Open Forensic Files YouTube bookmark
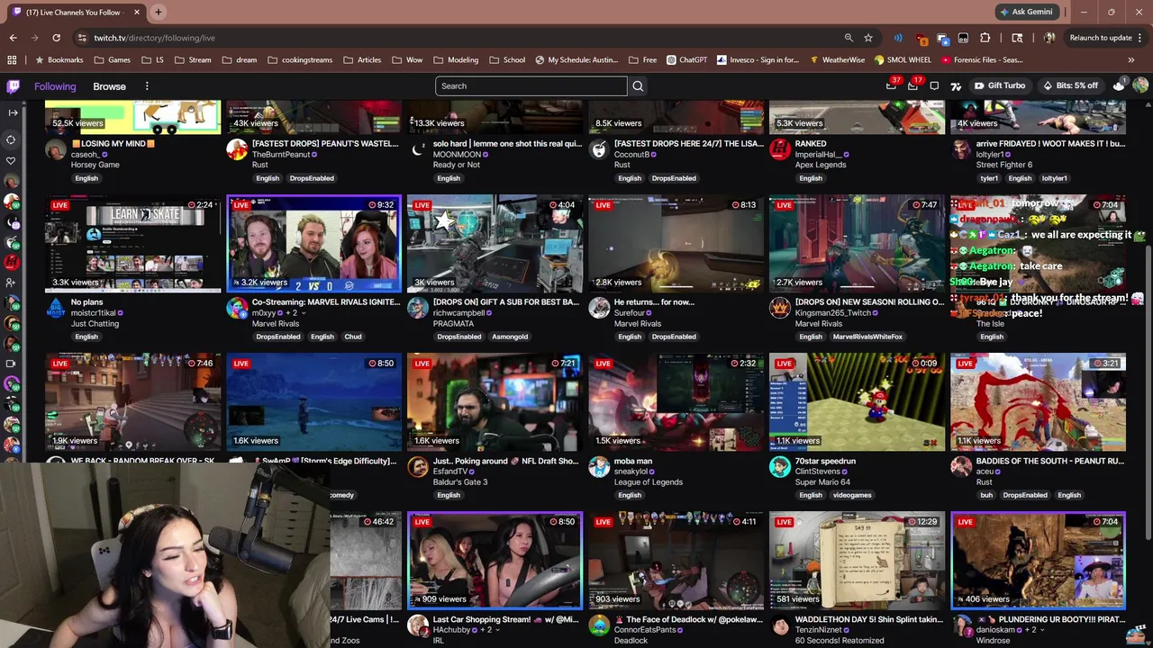1153x648 pixels. (x=982, y=60)
